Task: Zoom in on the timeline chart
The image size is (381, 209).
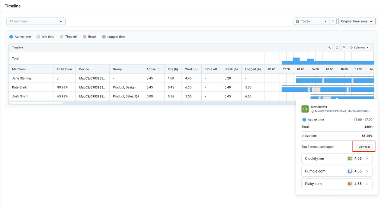Action: pos(330,48)
